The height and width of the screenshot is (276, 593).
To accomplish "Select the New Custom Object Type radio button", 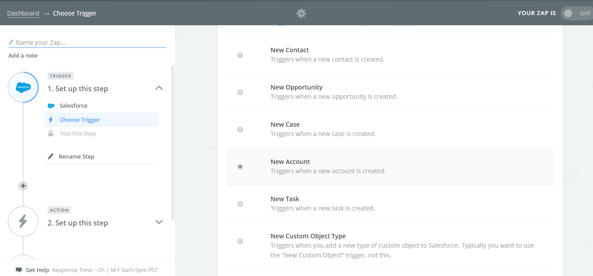I will pos(240,241).
